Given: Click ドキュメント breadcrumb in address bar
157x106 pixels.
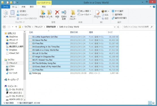Looking at the screenshot, I should coord(39,27).
